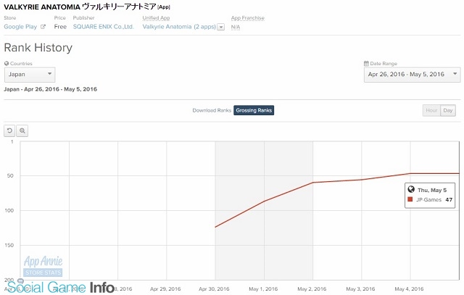This screenshot has width=464, height=295.
Task: Open the date range dropdown
Action: [x=412, y=75]
